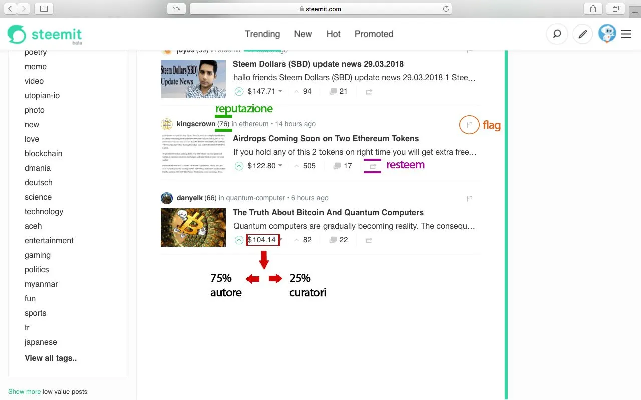Image resolution: width=641 pixels, height=400 pixels.
Task: Select the poetry tag in sidebar
Action: [x=36, y=52]
